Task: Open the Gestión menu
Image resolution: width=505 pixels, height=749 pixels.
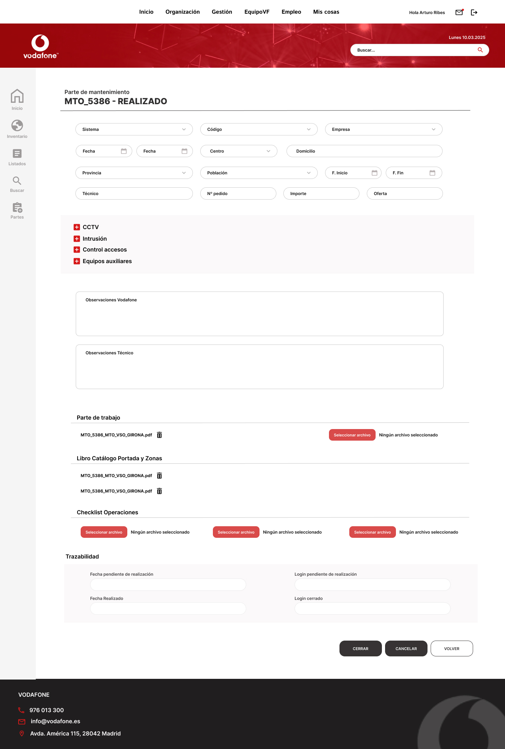Action: [222, 12]
